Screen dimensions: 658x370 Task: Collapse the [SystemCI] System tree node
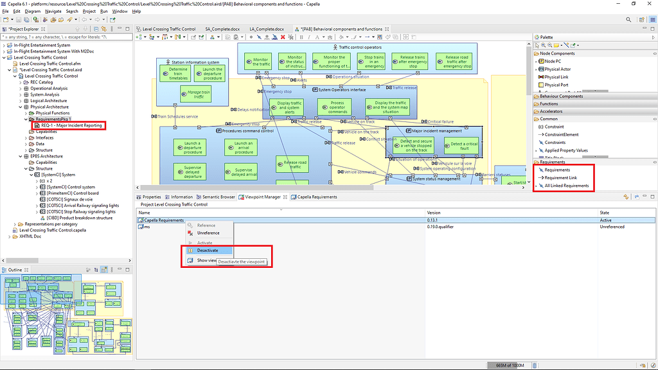(31, 175)
